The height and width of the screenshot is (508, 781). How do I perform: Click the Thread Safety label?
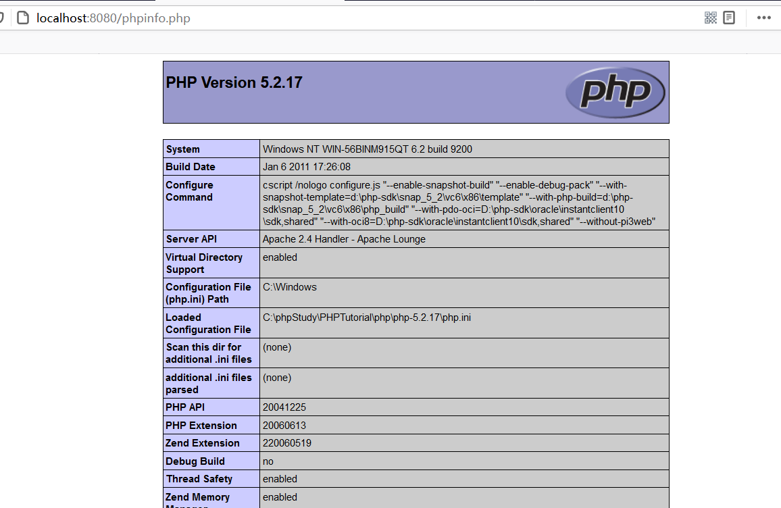[x=199, y=479]
